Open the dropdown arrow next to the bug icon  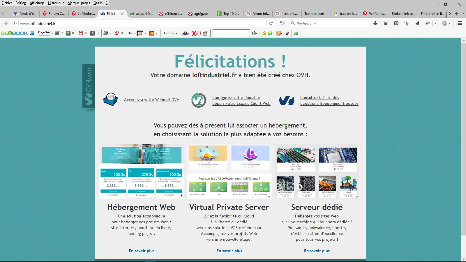point(435,23)
